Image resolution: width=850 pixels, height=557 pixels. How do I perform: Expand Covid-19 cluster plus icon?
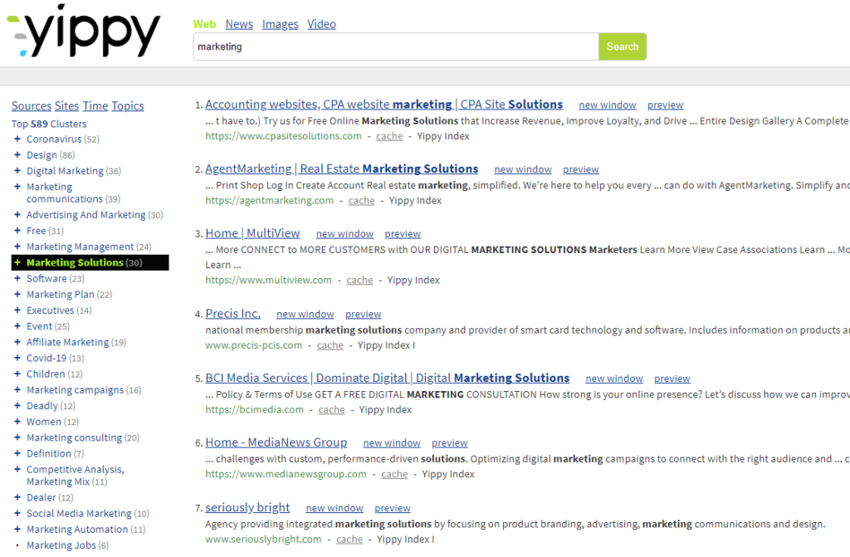tap(17, 358)
